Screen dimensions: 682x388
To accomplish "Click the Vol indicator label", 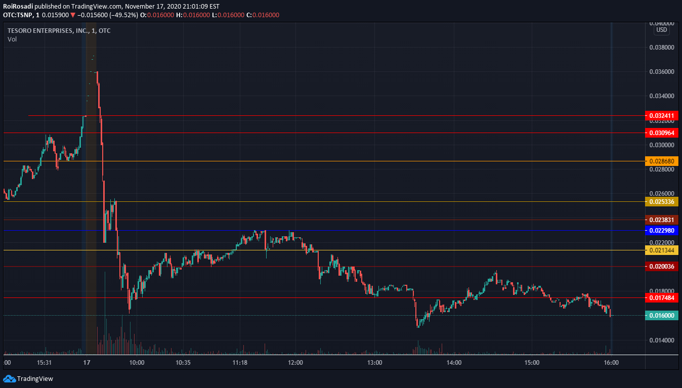I will click(x=12, y=39).
